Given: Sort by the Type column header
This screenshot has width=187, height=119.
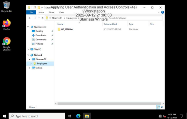Looking at the screenshot, I should click(x=131, y=24).
